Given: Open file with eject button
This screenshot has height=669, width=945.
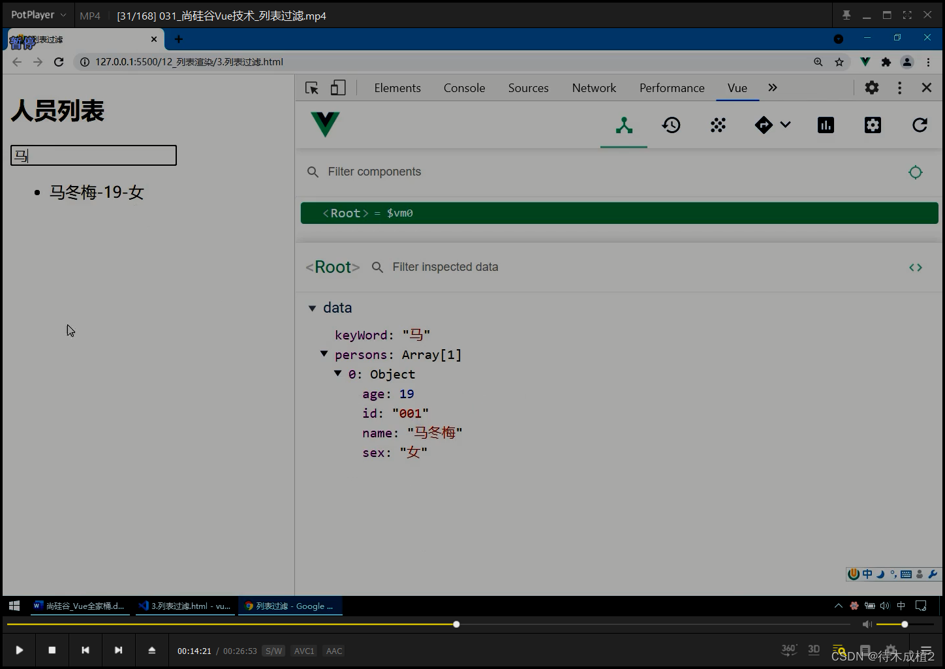Looking at the screenshot, I should 151,650.
